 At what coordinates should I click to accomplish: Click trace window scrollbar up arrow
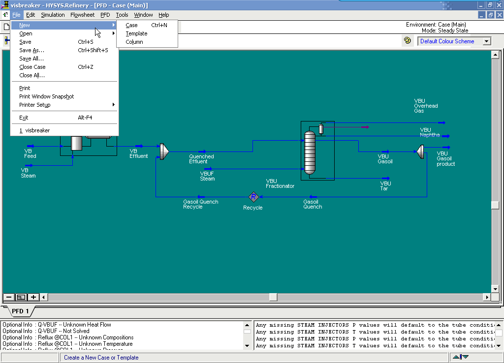(499, 325)
